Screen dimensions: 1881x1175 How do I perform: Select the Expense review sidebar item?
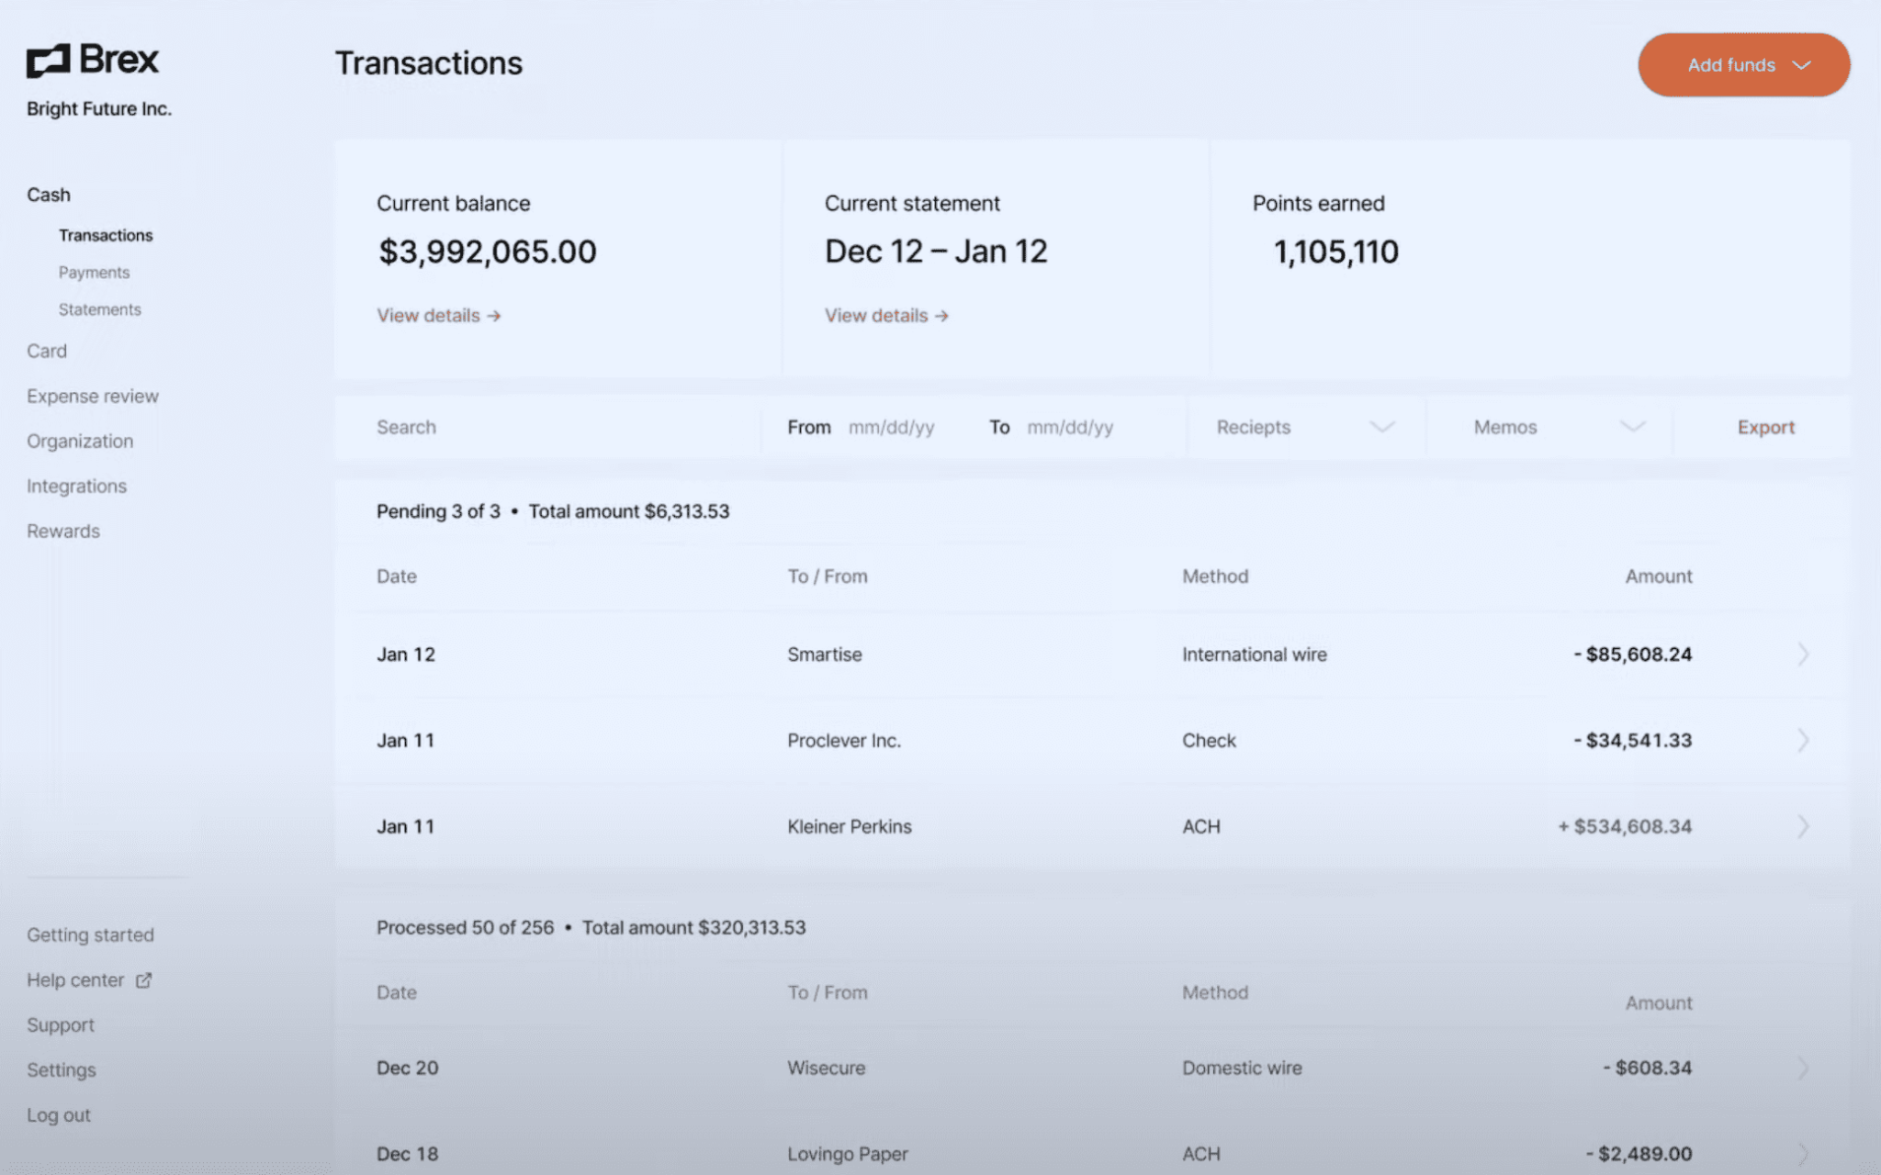click(92, 396)
